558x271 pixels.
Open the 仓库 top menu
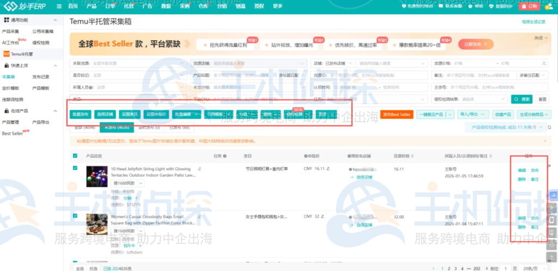203,6
